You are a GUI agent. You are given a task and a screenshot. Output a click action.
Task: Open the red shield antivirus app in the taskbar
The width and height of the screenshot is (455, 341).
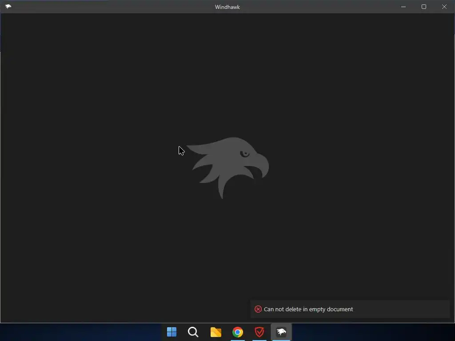pyautogui.click(x=259, y=332)
